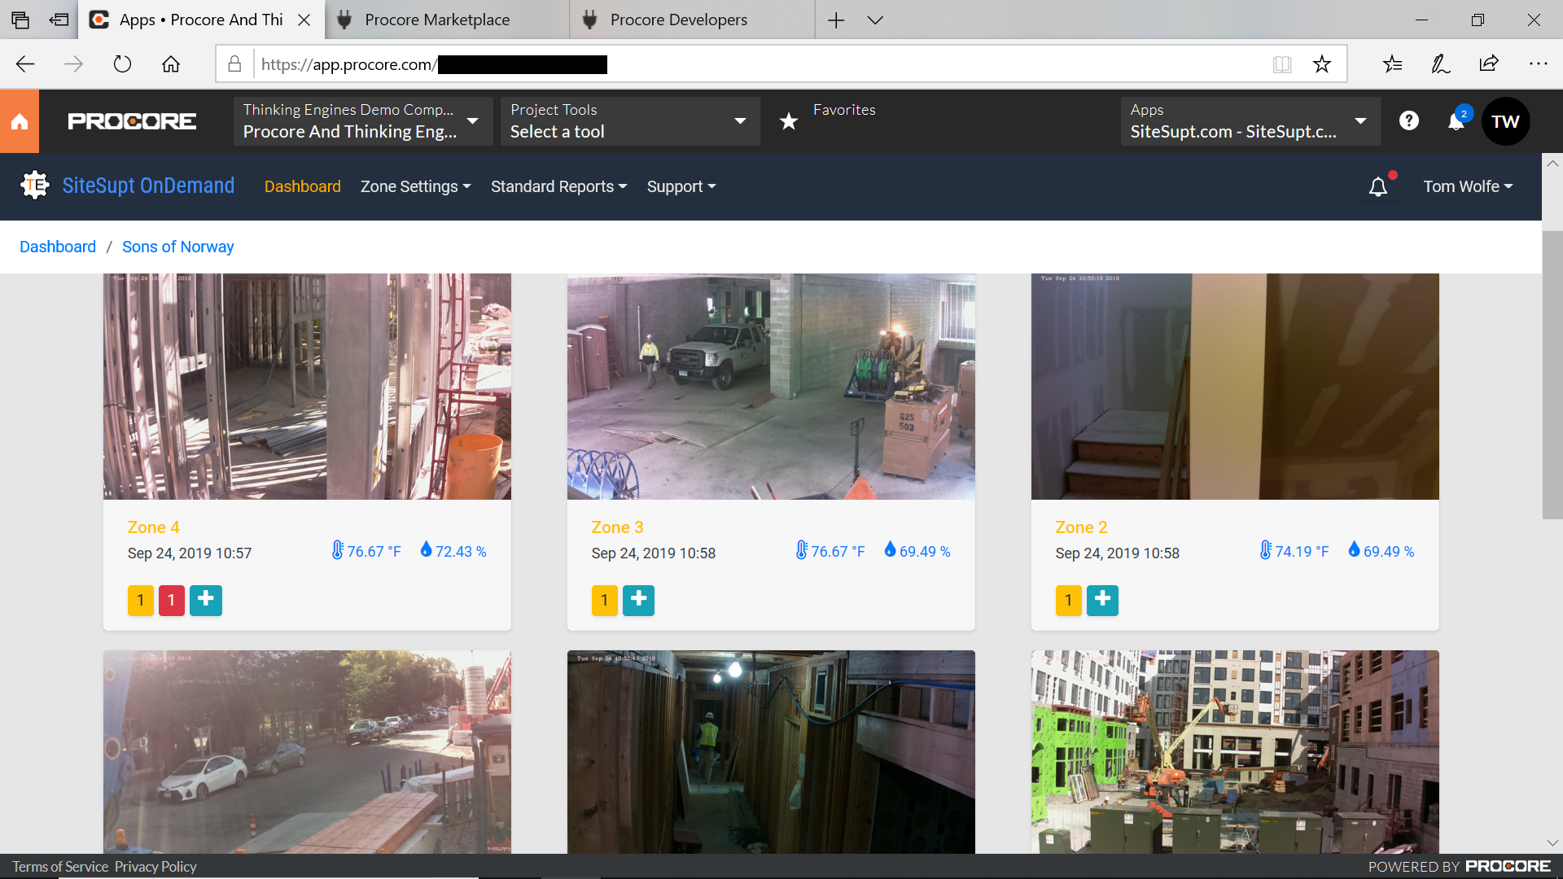Click Zone 2 temperature 74.19 °F
This screenshot has width=1563, height=879.
(1294, 551)
